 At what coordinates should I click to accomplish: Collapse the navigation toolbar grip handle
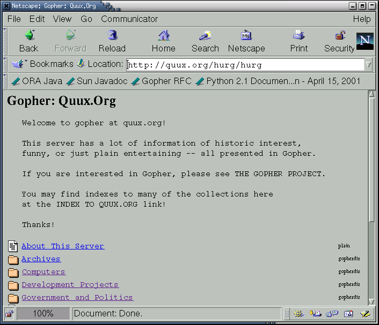(5, 41)
